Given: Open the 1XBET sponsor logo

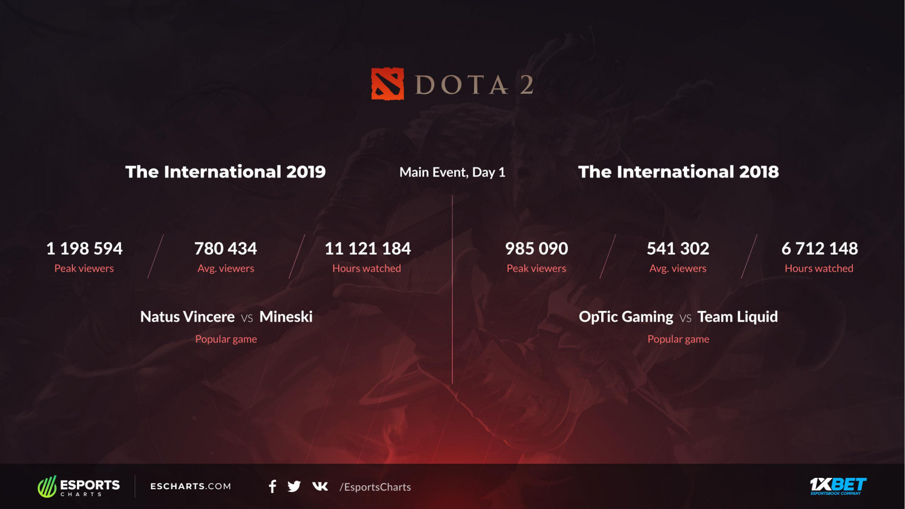Looking at the screenshot, I should pos(838,486).
